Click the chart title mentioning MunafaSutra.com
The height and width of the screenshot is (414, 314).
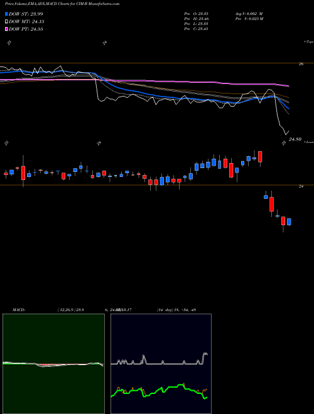click(x=62, y=4)
